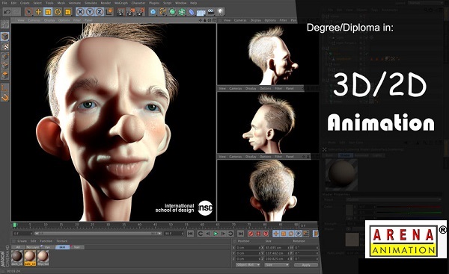Select the Live Selection arrow tool
Image resolution: width=449 pixels, height=274 pixels.
[28, 12]
